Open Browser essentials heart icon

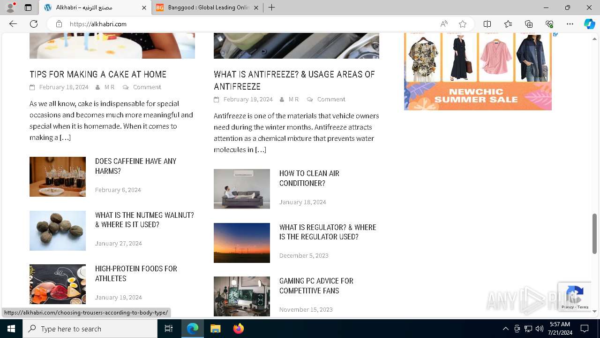[x=549, y=24]
